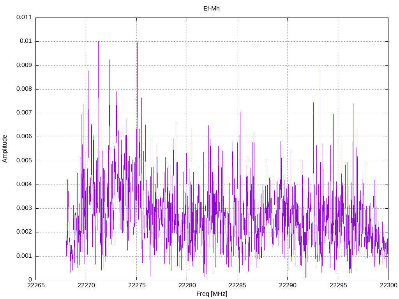Click the tallest peak tip reaching amplitude 0.01
The height and width of the screenshot is (299, 399).
98,42
